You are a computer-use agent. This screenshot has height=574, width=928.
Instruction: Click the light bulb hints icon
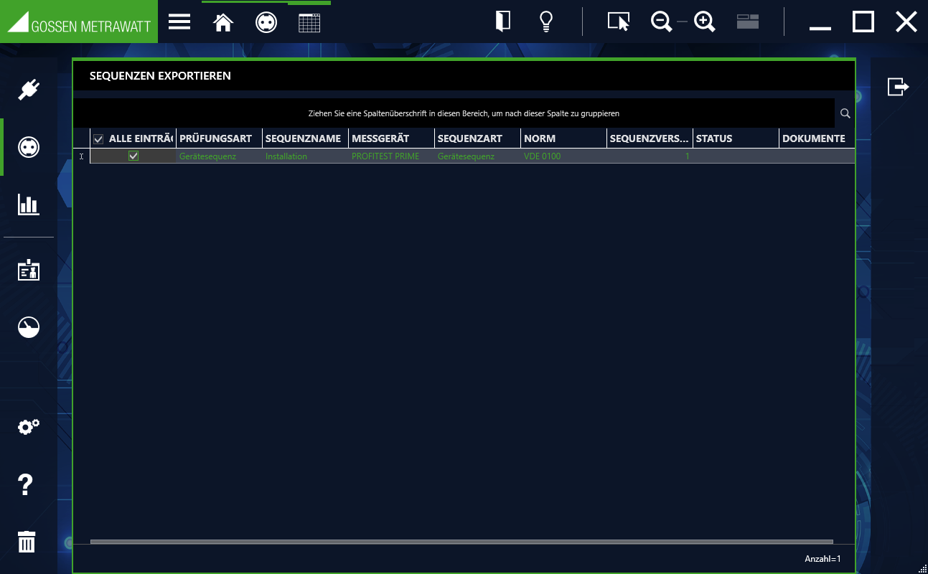coord(546,22)
